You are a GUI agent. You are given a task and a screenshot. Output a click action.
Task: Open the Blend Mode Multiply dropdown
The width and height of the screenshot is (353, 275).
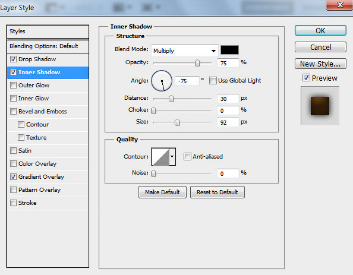pyautogui.click(x=185, y=50)
